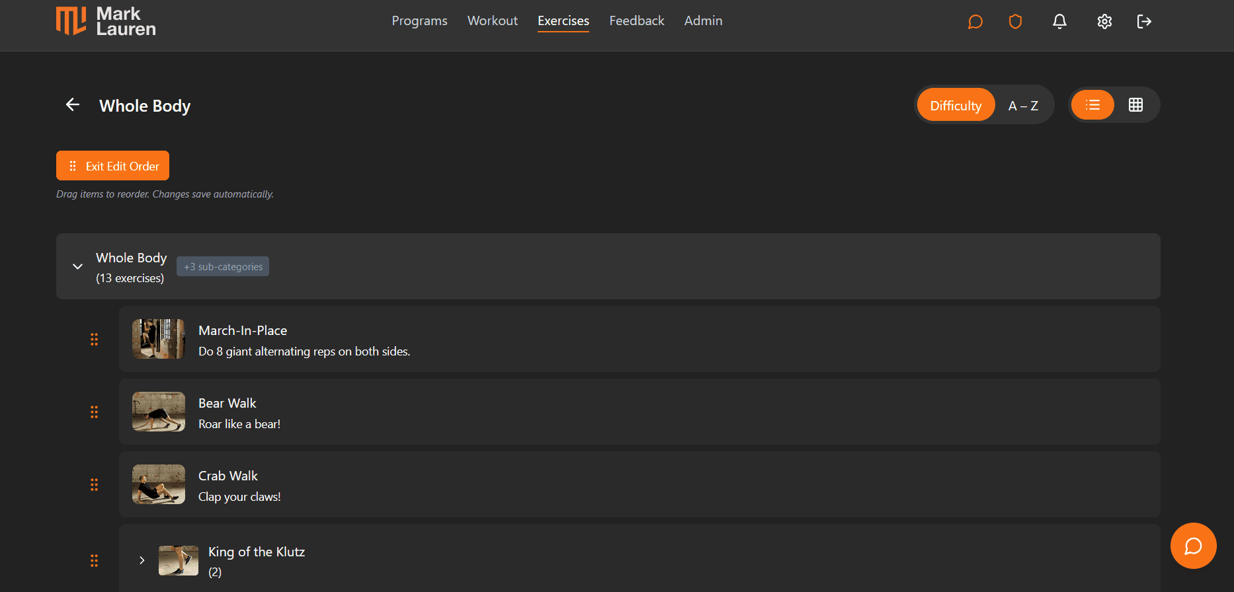Click the Whole Body page heading

(x=145, y=106)
